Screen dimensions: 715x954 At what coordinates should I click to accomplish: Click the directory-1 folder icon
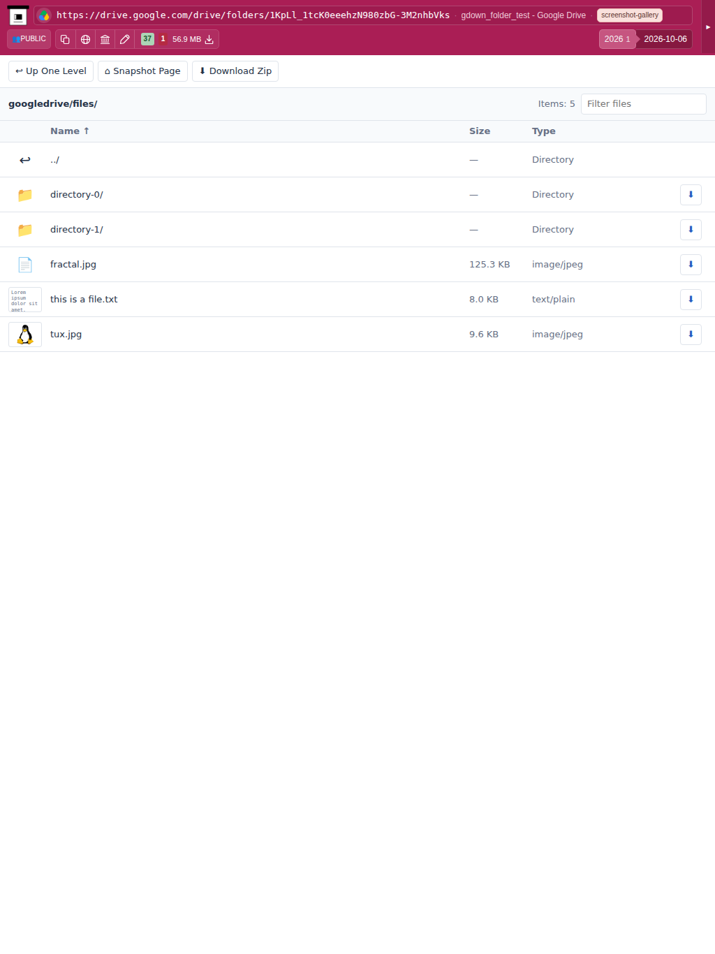point(25,230)
